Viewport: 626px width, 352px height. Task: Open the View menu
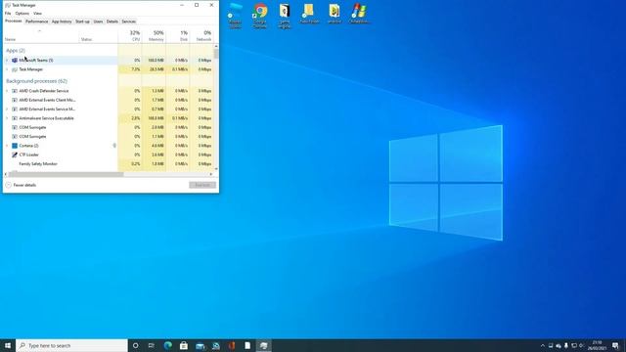[37, 13]
